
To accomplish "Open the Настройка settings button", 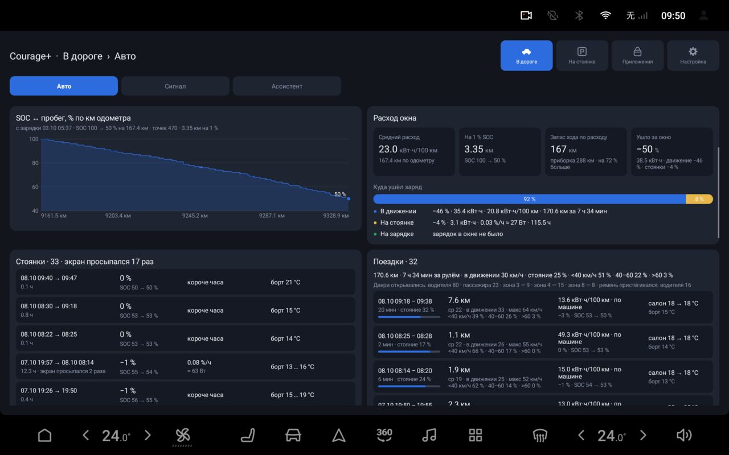I will point(693,56).
